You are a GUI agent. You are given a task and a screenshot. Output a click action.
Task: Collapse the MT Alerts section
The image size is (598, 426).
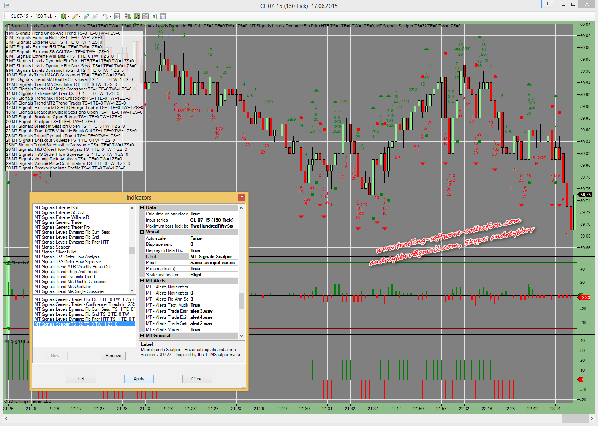coord(142,281)
